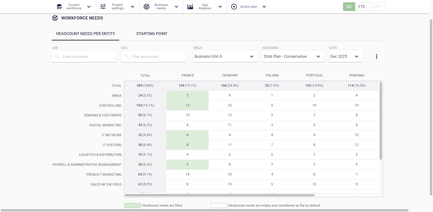This screenshot has height=212, width=433.
Task: Switch to the Starting Point tab
Action: click(152, 34)
